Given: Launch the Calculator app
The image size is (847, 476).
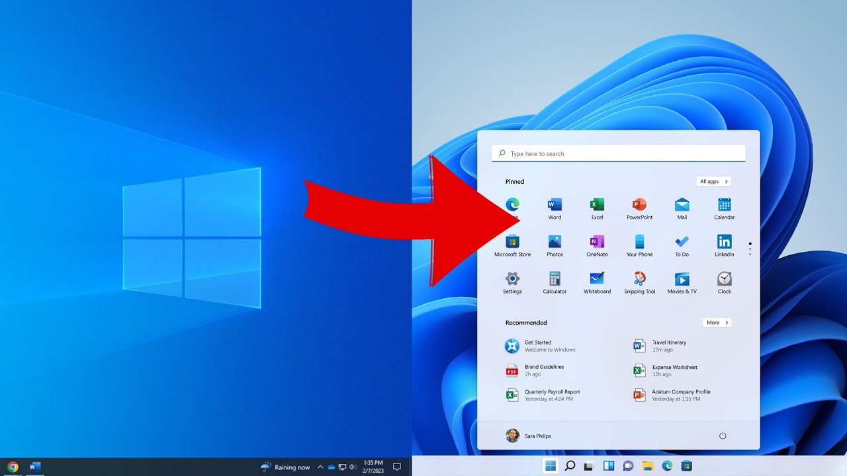Looking at the screenshot, I should 555,282.
